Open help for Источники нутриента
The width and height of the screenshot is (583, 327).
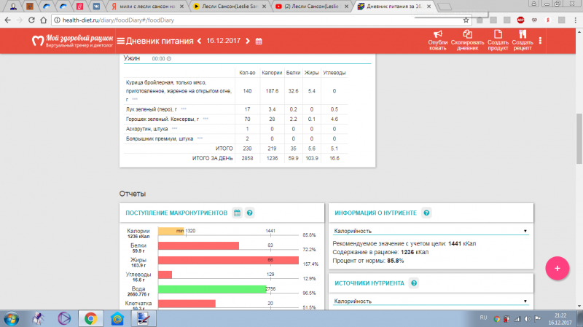(414, 283)
